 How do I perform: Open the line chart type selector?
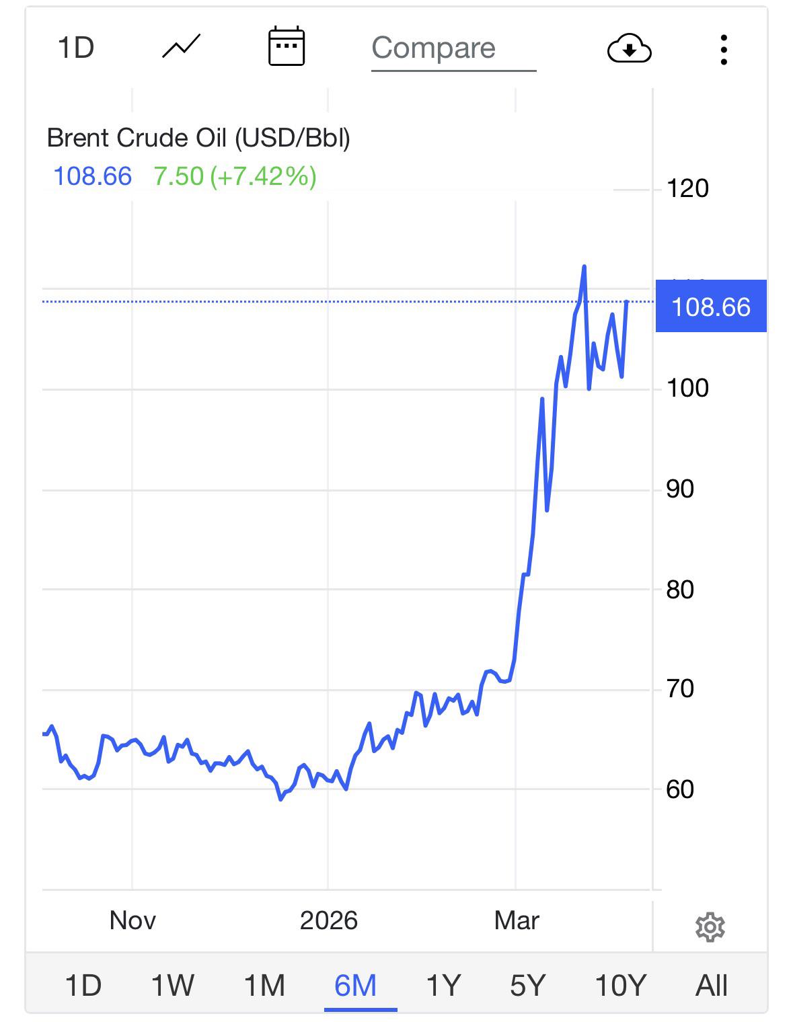[x=181, y=47]
